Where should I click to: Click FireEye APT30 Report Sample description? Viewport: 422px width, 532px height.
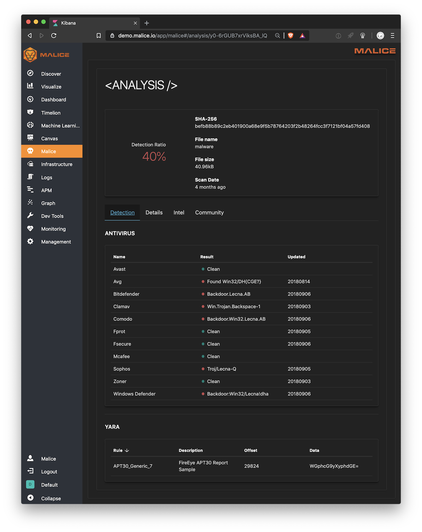click(x=203, y=466)
